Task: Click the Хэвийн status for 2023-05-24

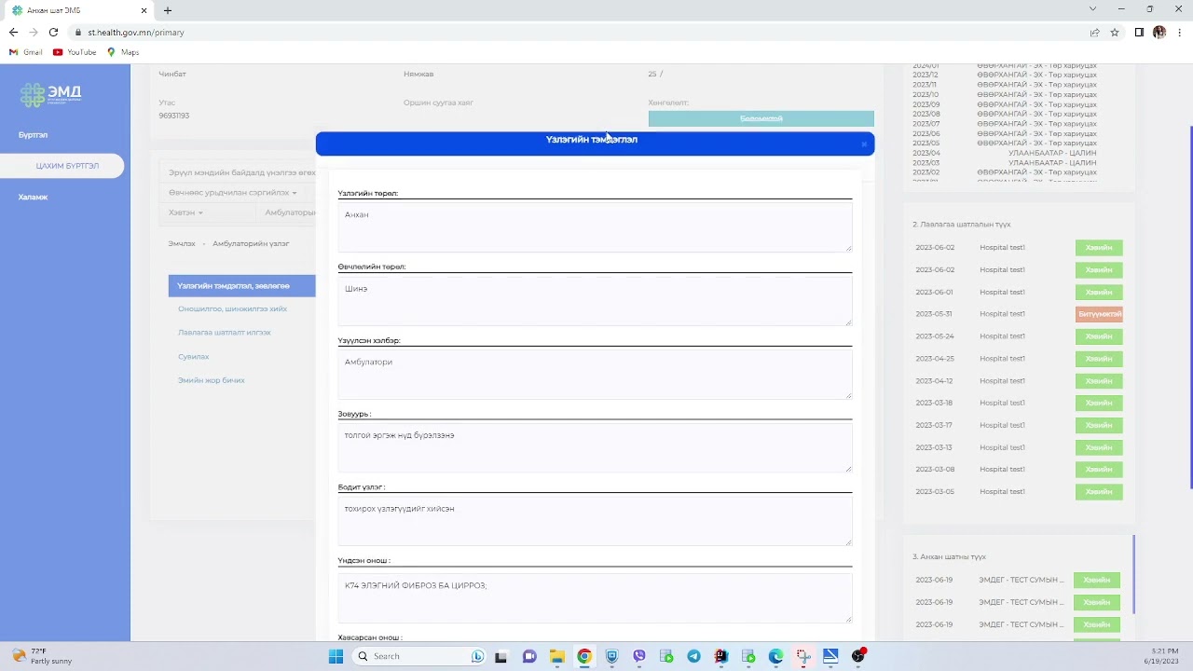Action: (1099, 336)
